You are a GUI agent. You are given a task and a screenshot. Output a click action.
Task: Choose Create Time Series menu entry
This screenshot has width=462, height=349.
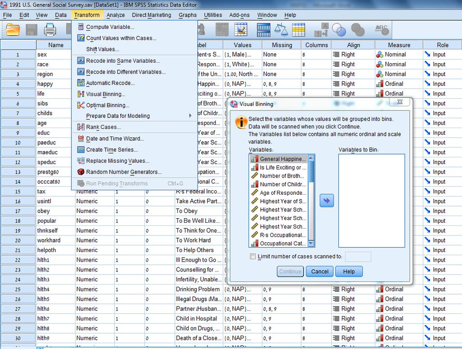tap(134, 150)
